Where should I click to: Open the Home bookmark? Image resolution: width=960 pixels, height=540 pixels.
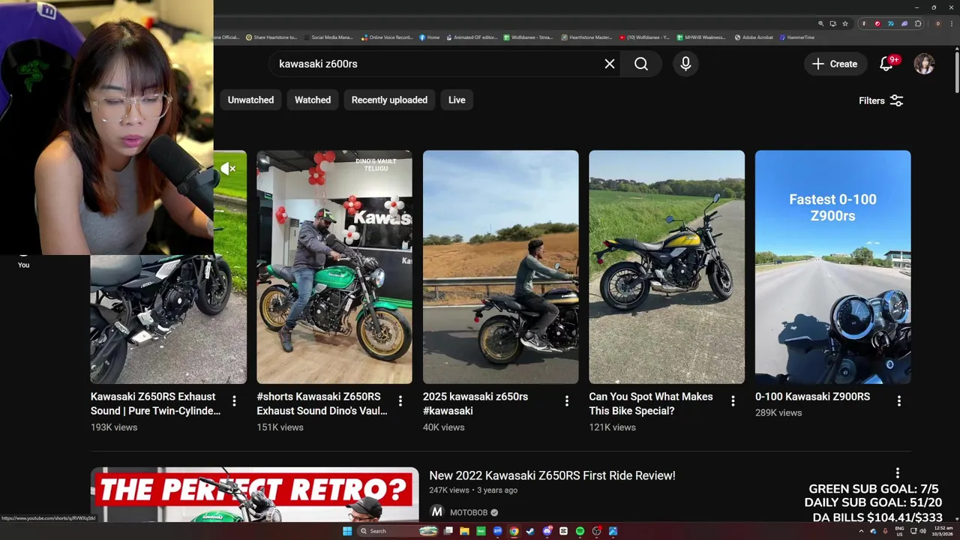[x=430, y=37]
